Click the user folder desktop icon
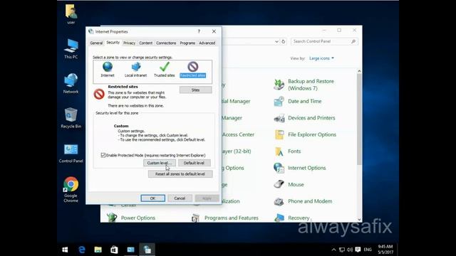 (x=71, y=14)
